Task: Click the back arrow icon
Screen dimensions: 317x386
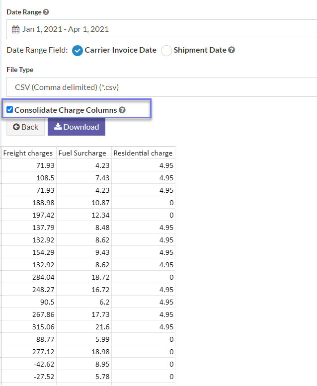Action: point(16,127)
